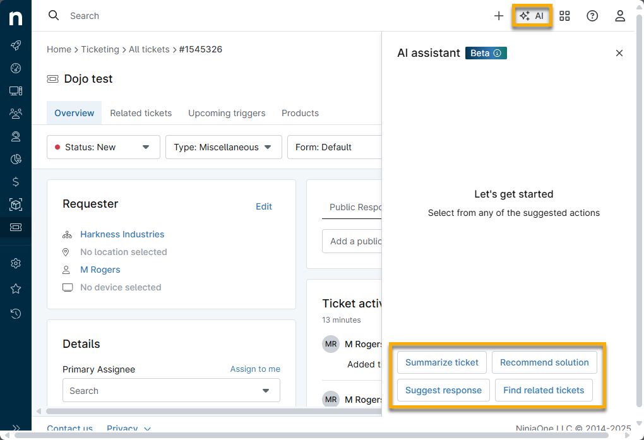Open the Favorites star sidebar icon
644x440 pixels.
click(16, 289)
